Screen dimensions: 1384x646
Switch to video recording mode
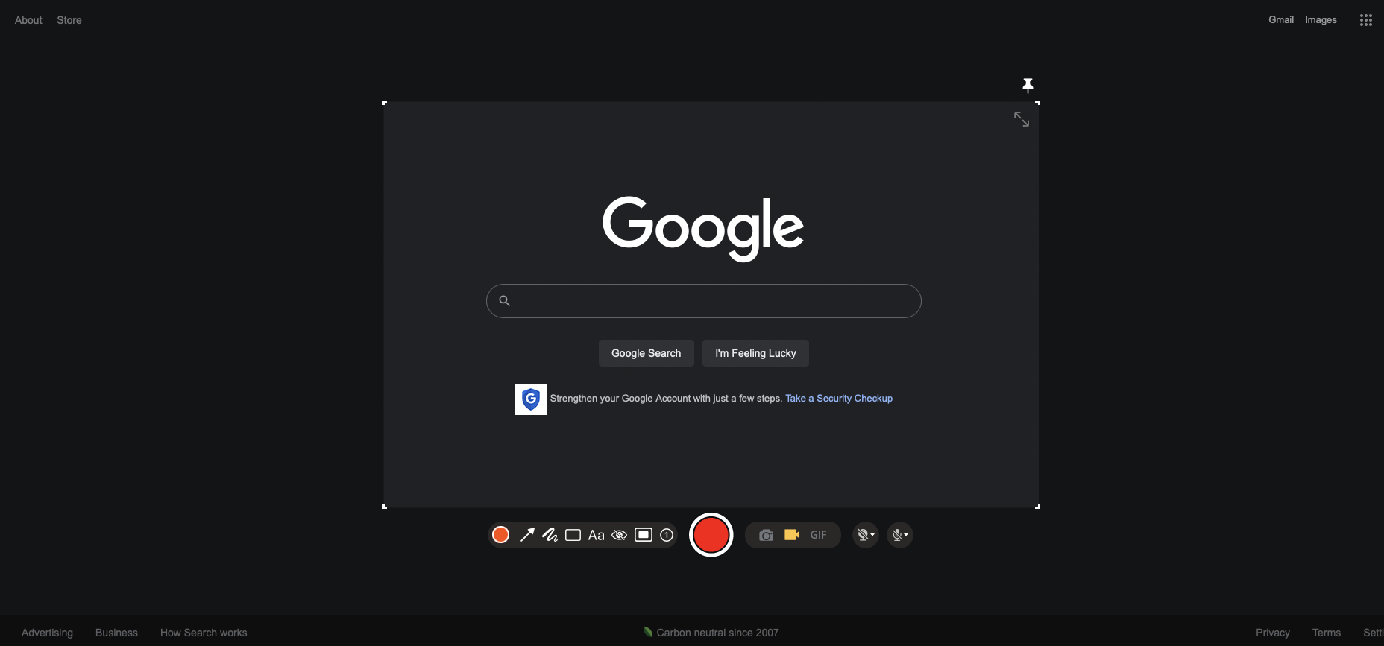point(792,535)
